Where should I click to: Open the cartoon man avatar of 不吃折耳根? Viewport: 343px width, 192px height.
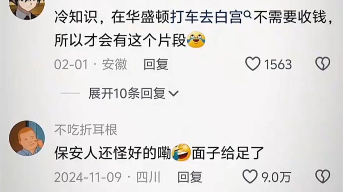pyautogui.click(x=27, y=138)
